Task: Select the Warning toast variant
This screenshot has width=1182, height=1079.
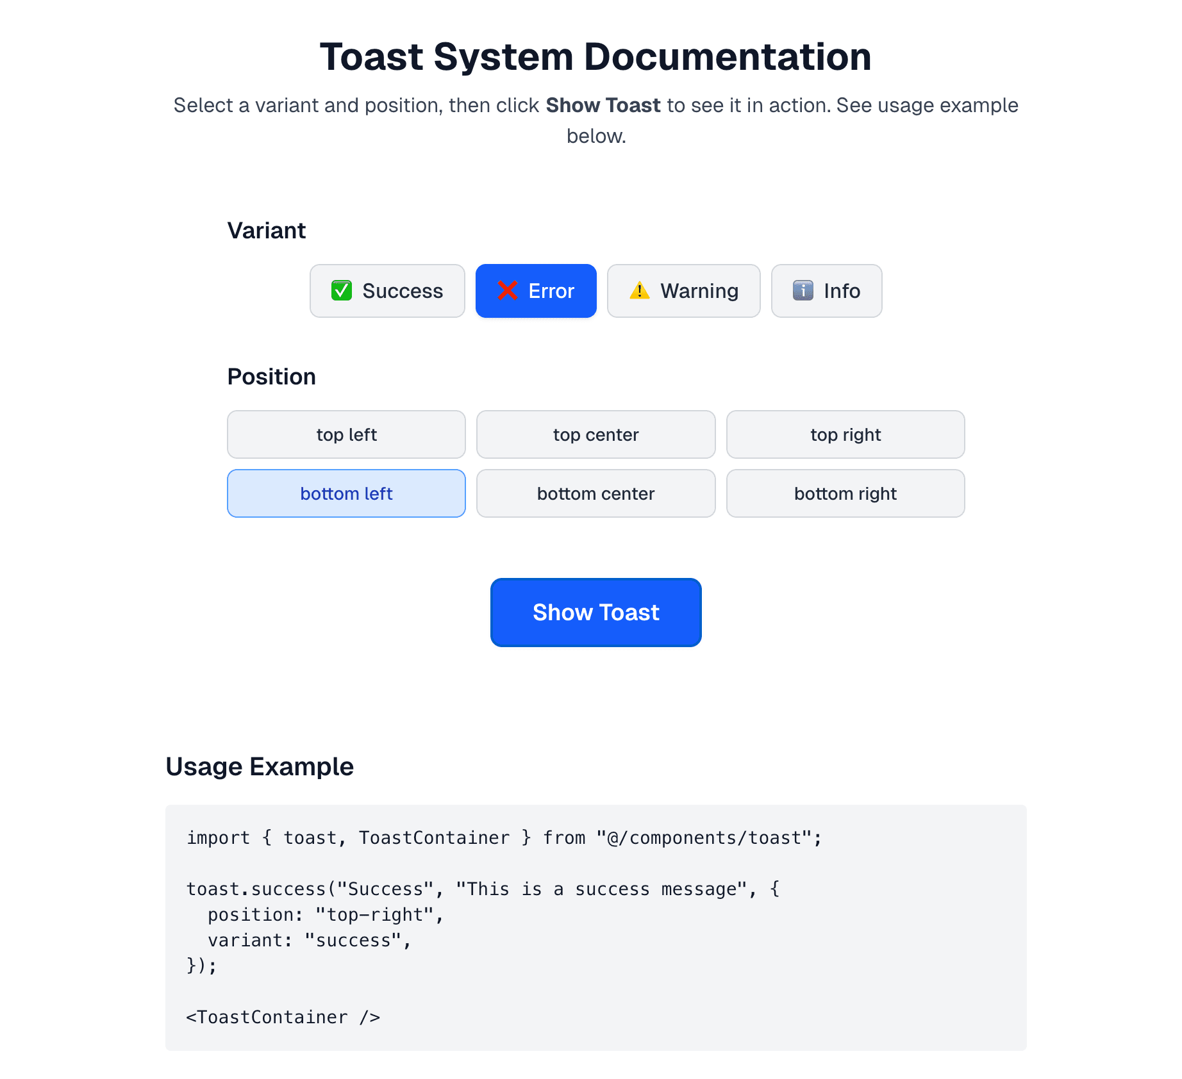Action: tap(683, 290)
